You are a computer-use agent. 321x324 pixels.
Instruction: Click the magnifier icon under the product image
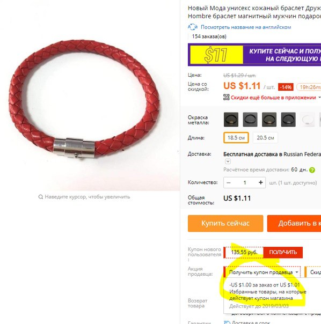(x=41, y=197)
